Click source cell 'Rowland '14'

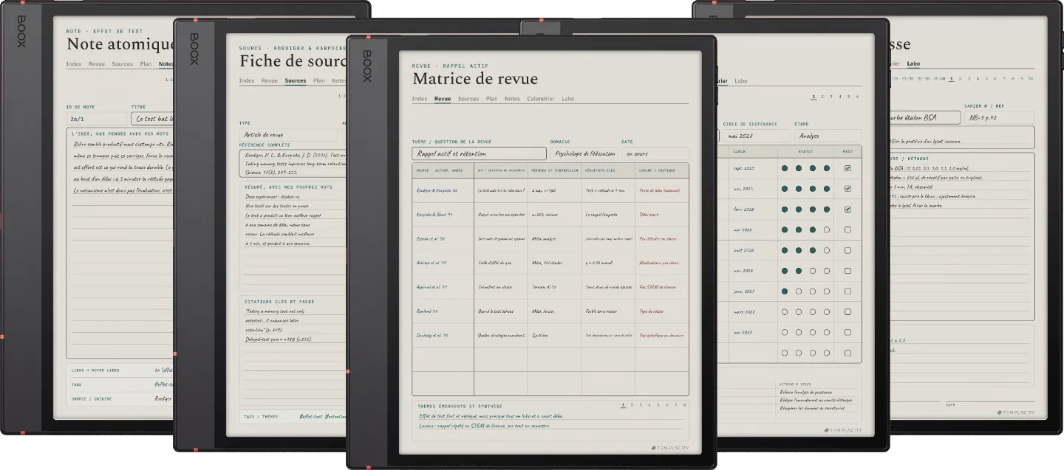[x=443, y=311]
